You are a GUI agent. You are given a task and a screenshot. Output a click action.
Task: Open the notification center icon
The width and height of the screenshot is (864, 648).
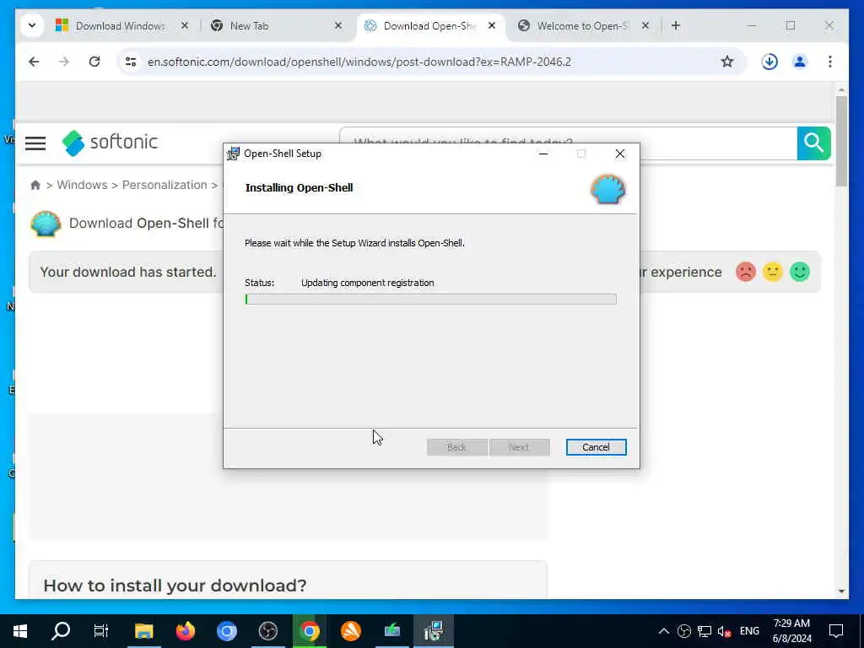pos(836,631)
